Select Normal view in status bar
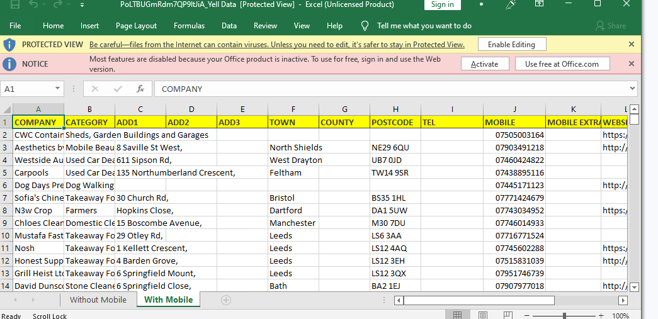The height and width of the screenshot is (319, 658). pos(458,315)
